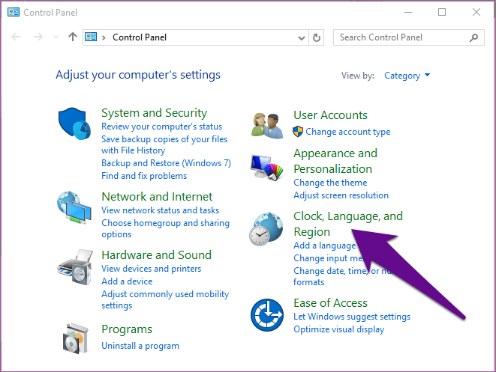Click Adjust screen resolution link
The image size is (496, 372).
341,195
